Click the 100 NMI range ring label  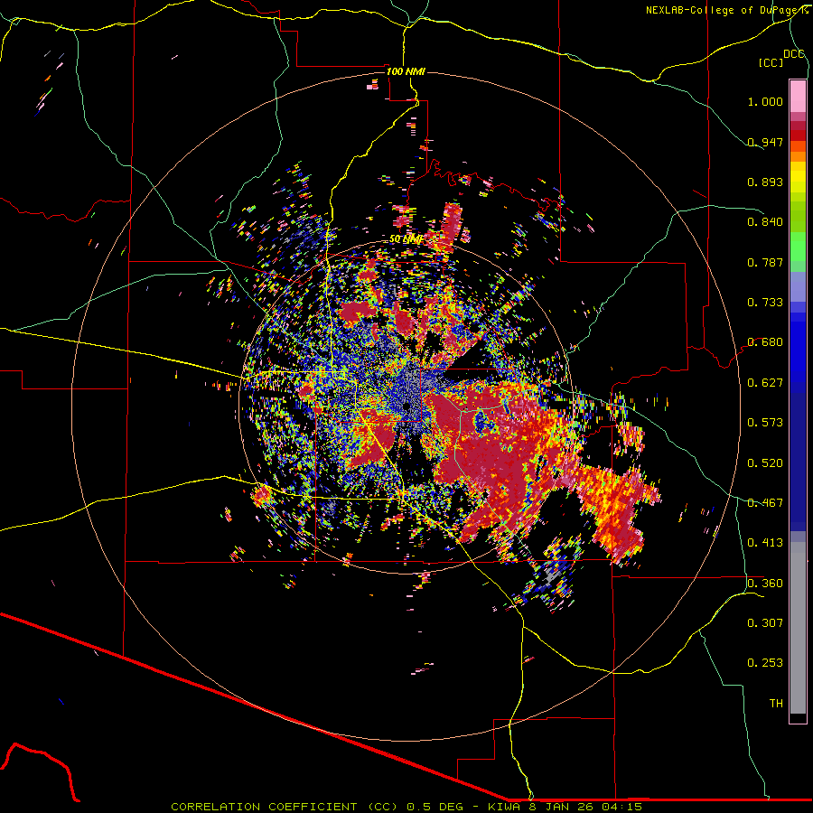click(x=406, y=71)
